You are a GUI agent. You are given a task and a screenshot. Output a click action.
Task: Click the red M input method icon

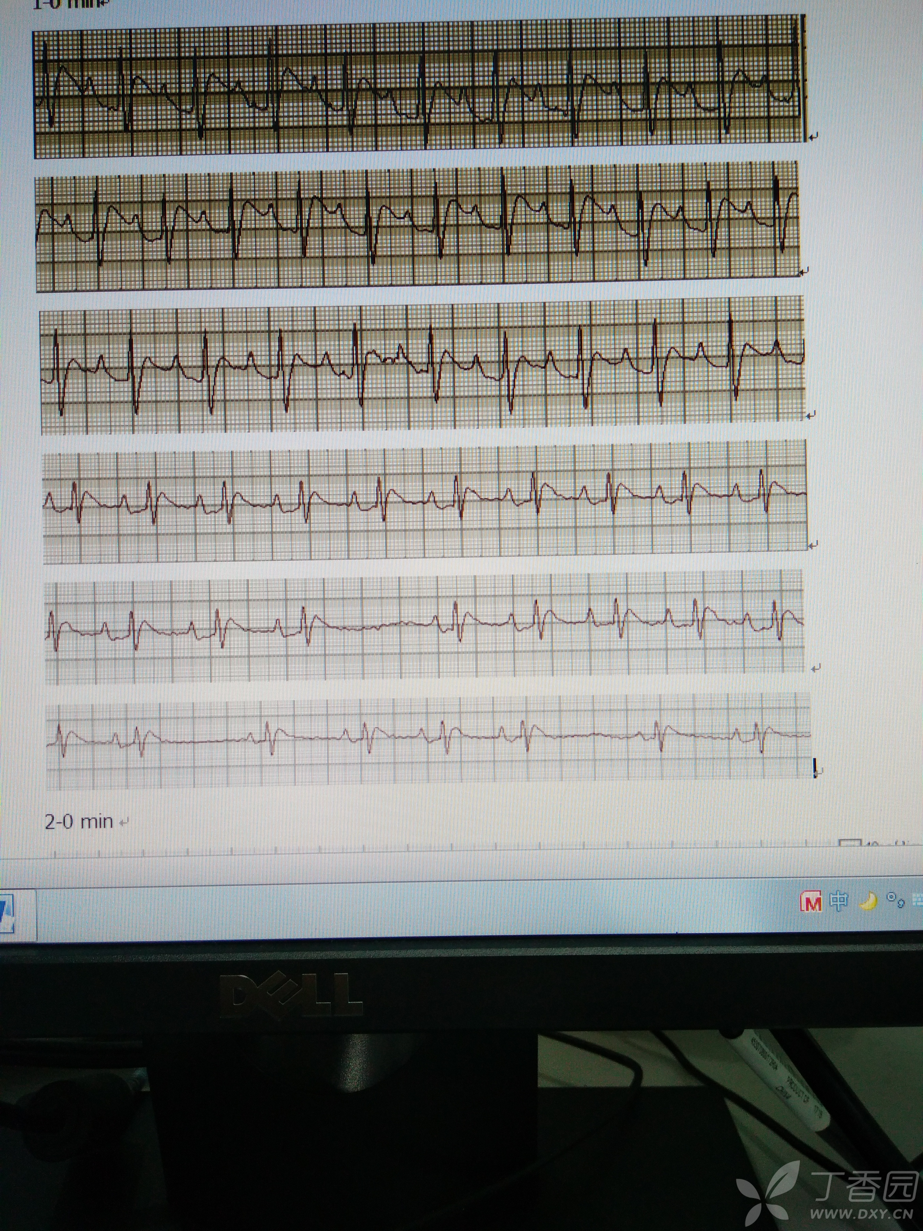tap(811, 902)
